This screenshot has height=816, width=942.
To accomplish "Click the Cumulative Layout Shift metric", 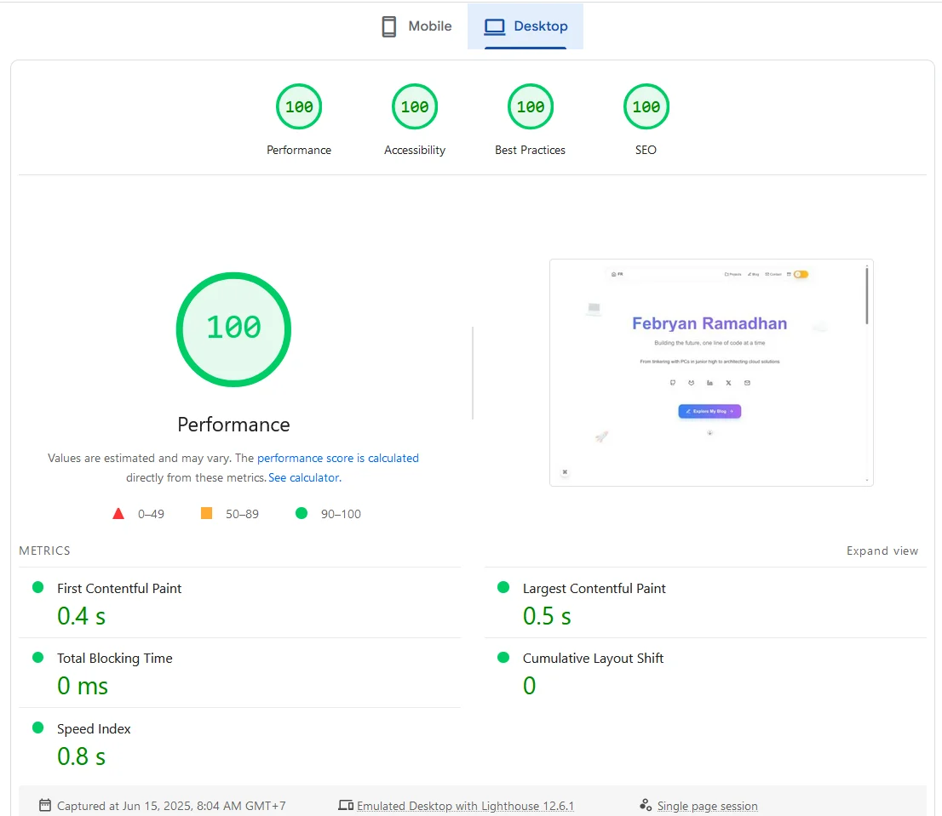I will (x=593, y=658).
